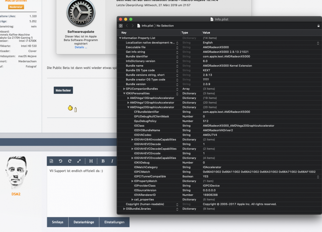Insert heading with the H button
The image size is (322, 232).
point(91,161)
